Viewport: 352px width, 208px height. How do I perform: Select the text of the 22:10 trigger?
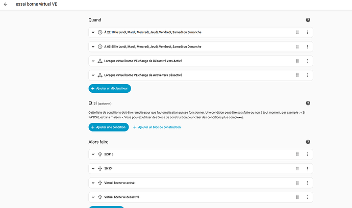click(153, 32)
